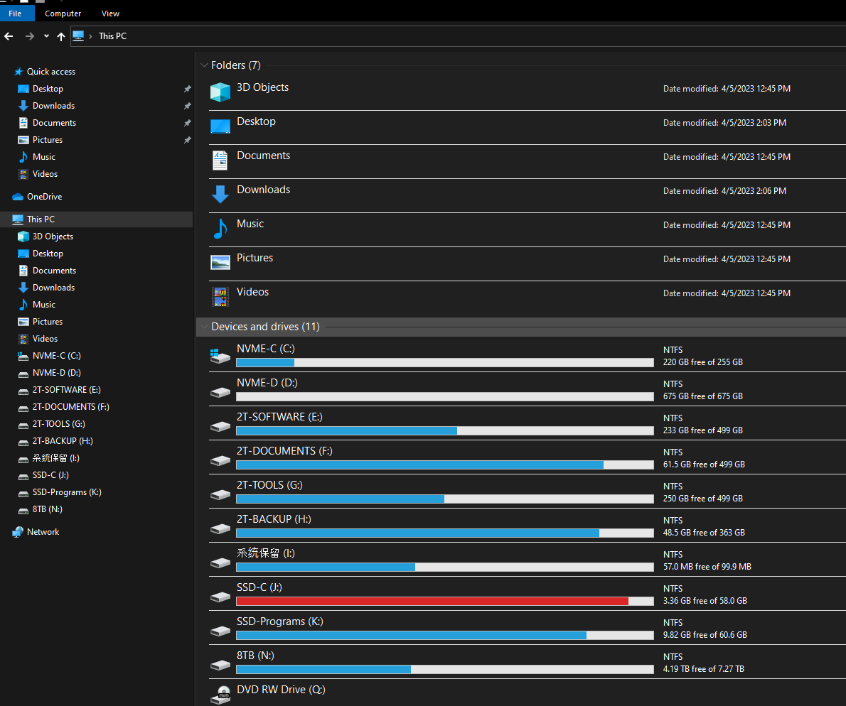Collapse the Devices and drives (11) group

pos(204,327)
